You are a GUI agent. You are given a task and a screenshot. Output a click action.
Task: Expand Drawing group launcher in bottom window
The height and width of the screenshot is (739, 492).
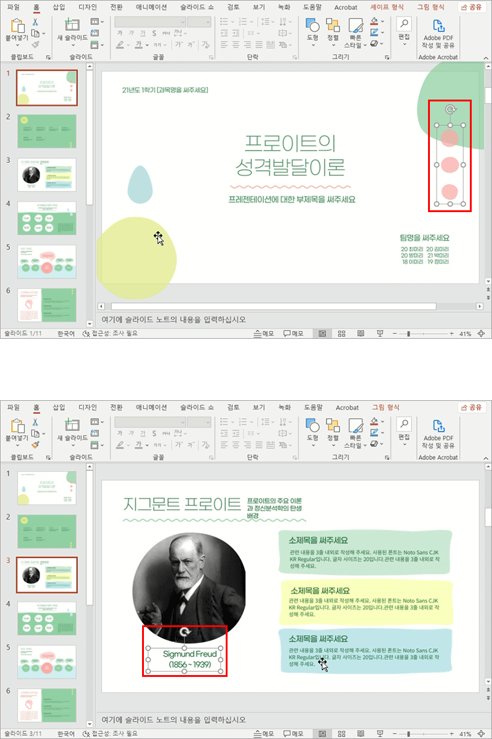(x=387, y=457)
